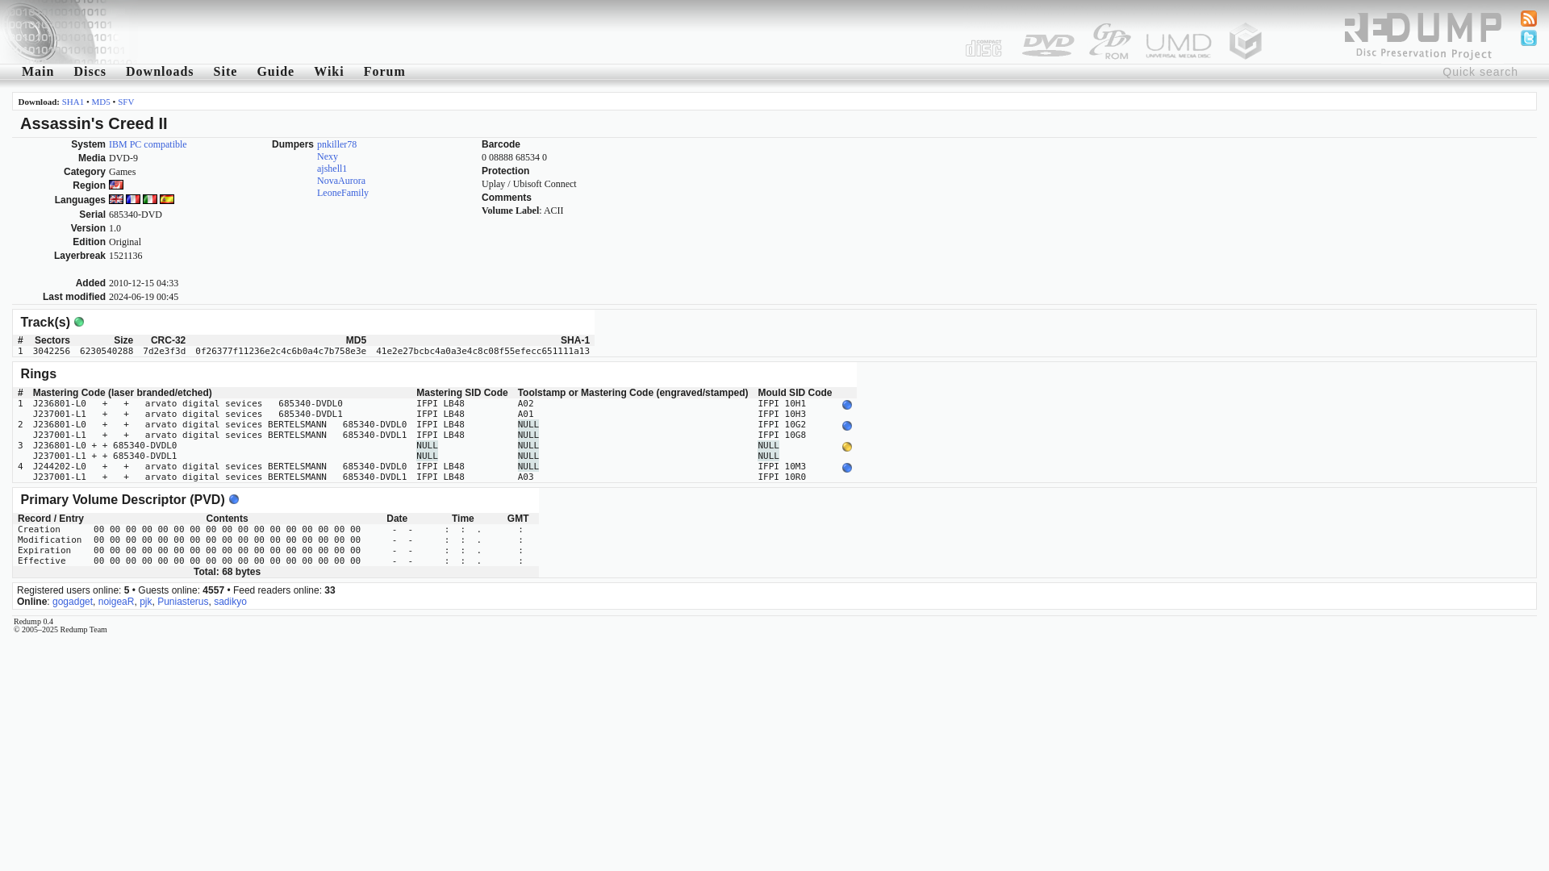Open online user gogadget's profile
1549x871 pixels.
pos(73,602)
